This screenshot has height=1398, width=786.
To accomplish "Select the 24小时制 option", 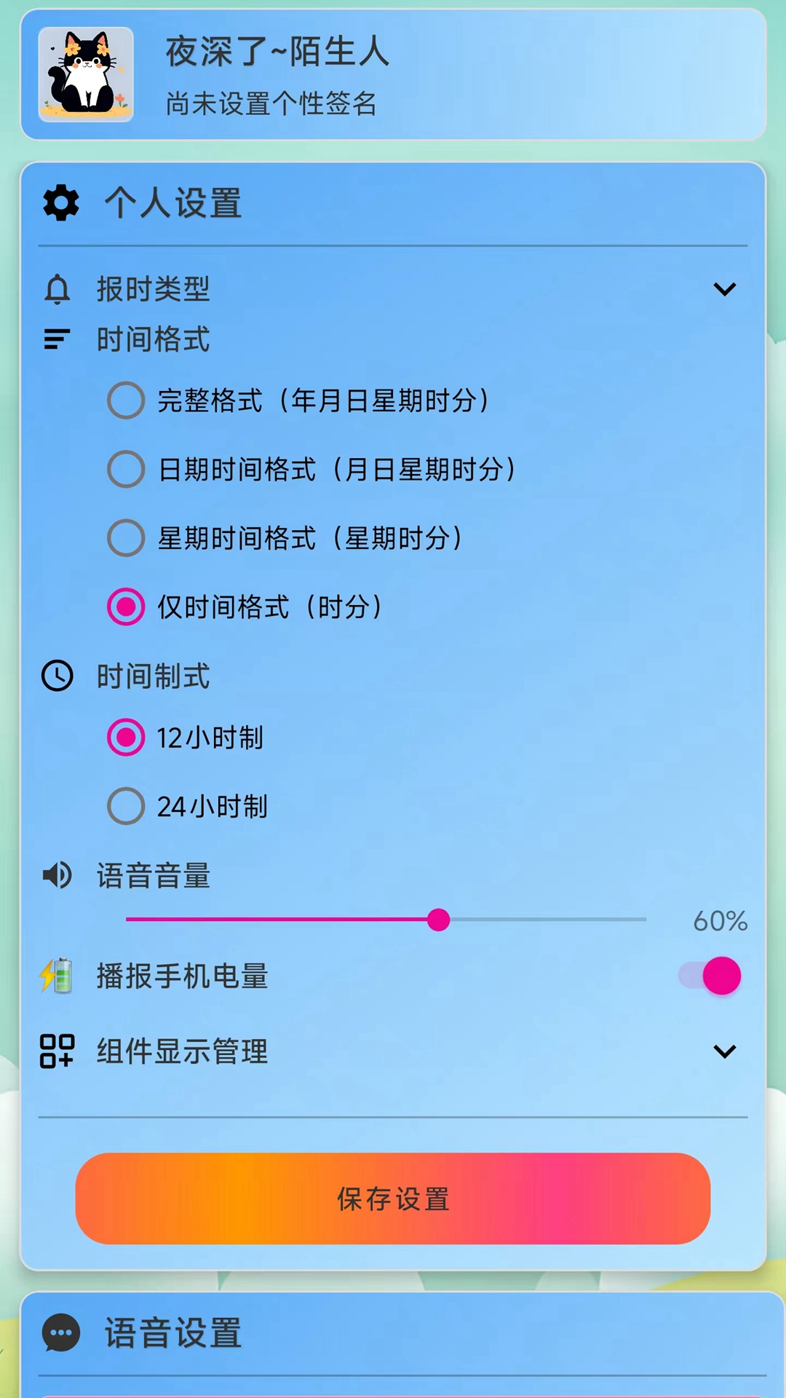I will pos(125,807).
